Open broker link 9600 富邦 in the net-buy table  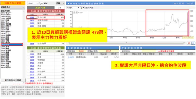[32, 23]
